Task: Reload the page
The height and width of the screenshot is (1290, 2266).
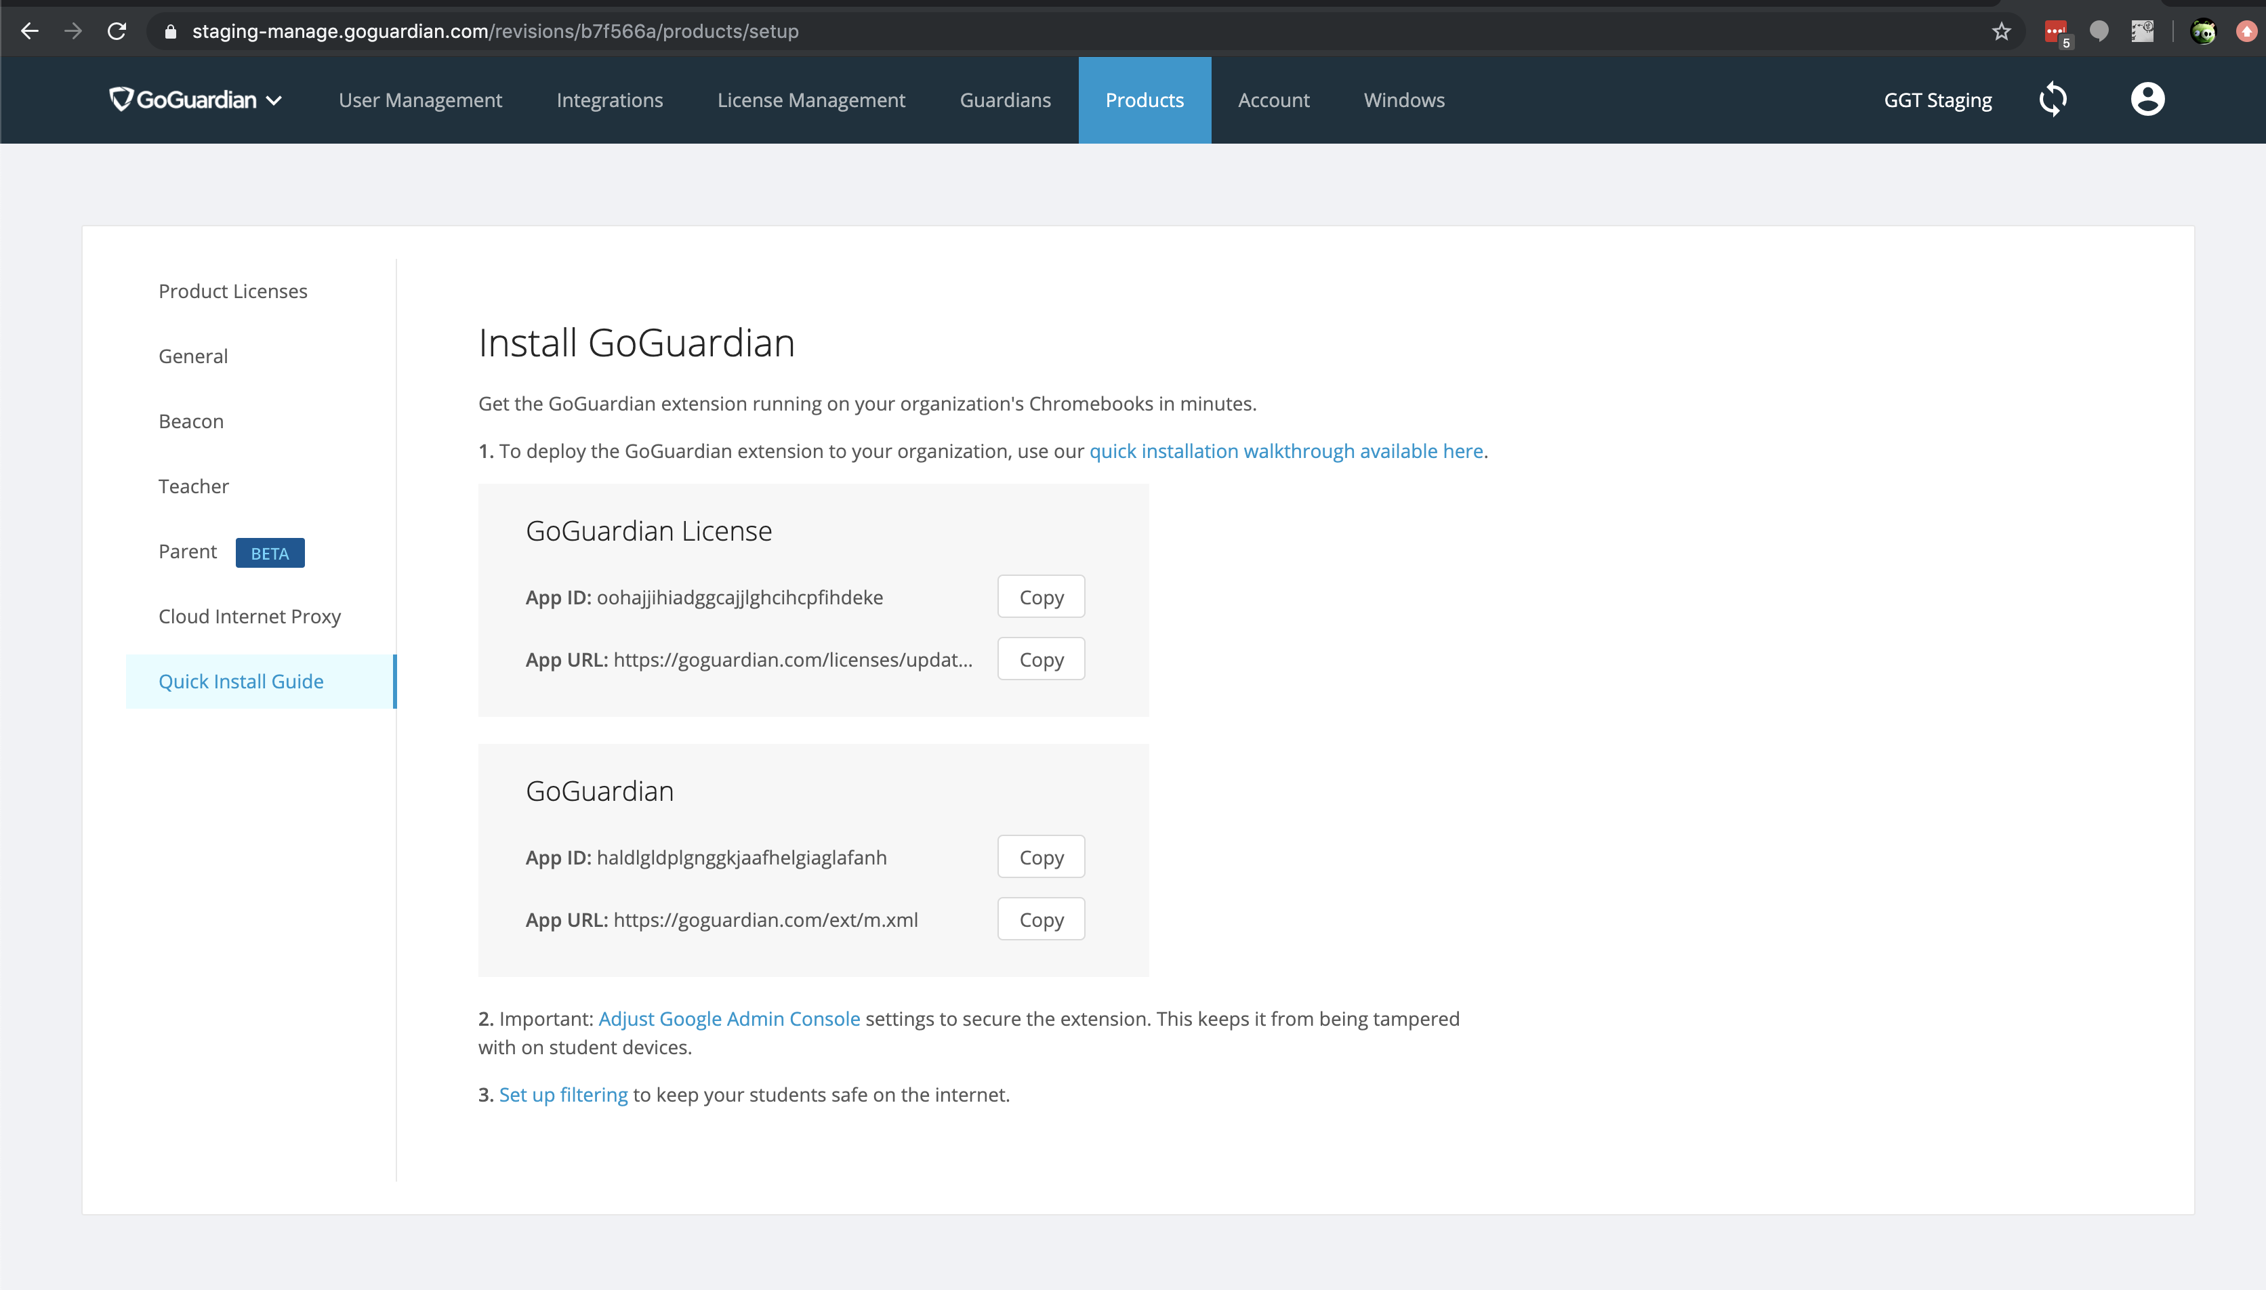Action: pos(116,30)
